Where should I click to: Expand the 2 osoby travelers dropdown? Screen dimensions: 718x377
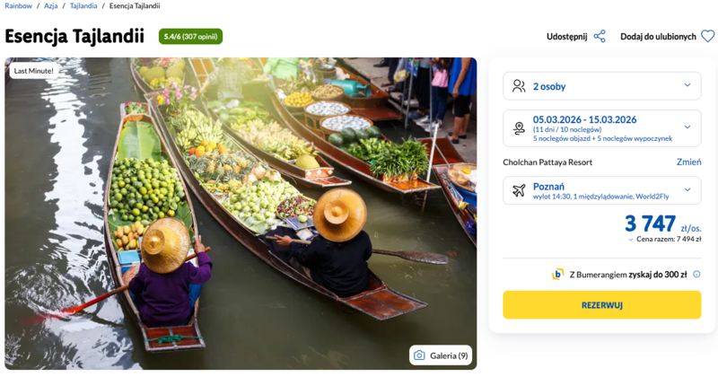687,86
